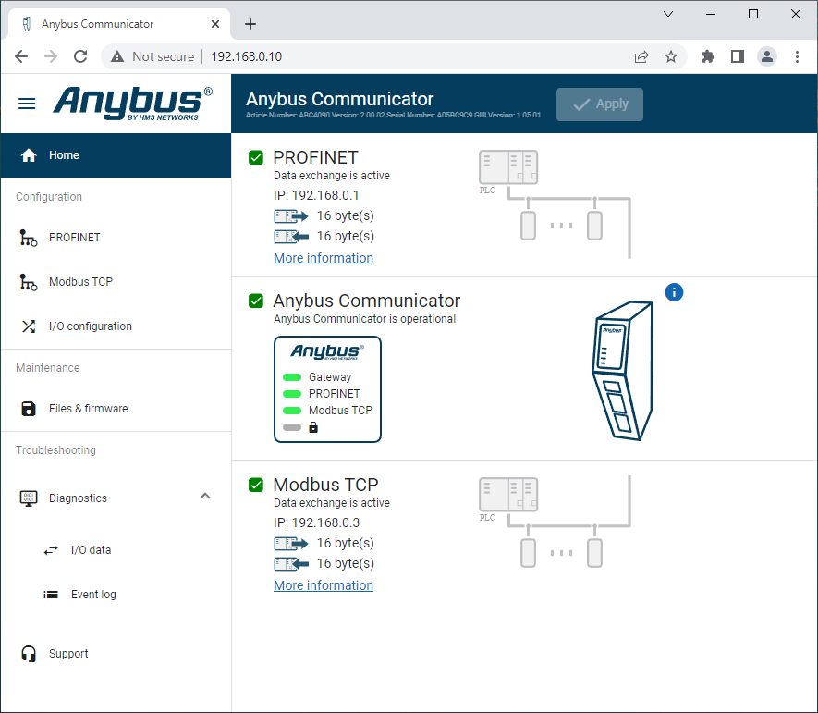This screenshot has width=818, height=713.
Task: Click the Modbus TCP green status checkbox
Action: 257,485
